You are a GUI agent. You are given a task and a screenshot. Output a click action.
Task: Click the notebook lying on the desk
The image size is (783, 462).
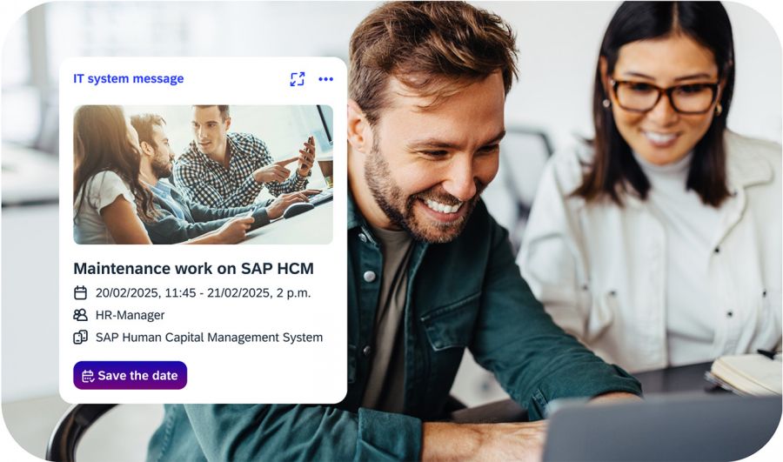744,373
